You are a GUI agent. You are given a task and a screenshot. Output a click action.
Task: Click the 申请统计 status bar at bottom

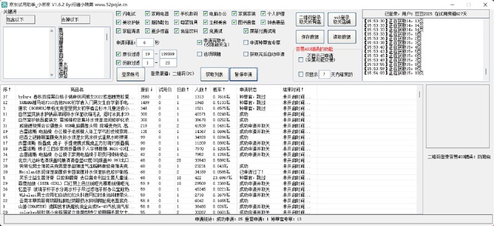248,219
